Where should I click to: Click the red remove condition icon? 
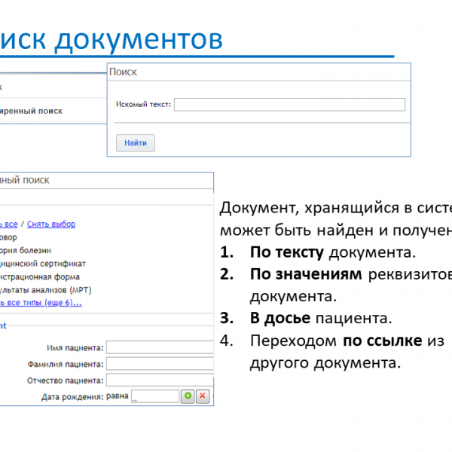click(x=202, y=396)
